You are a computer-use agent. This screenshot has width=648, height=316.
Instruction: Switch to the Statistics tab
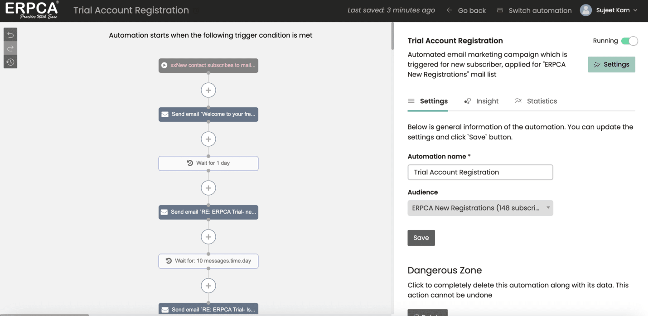(x=536, y=101)
